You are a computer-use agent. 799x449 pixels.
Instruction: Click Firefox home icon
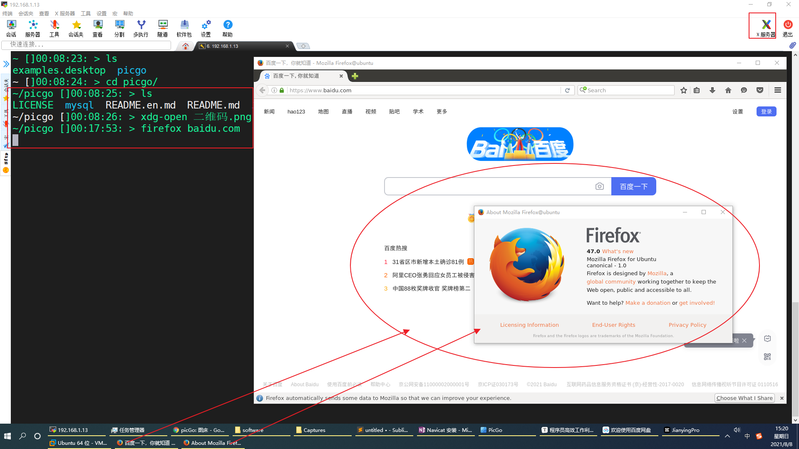[728, 90]
